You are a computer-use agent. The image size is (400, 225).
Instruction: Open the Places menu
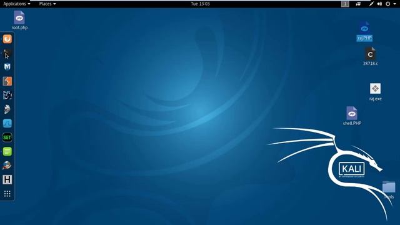tap(47, 4)
